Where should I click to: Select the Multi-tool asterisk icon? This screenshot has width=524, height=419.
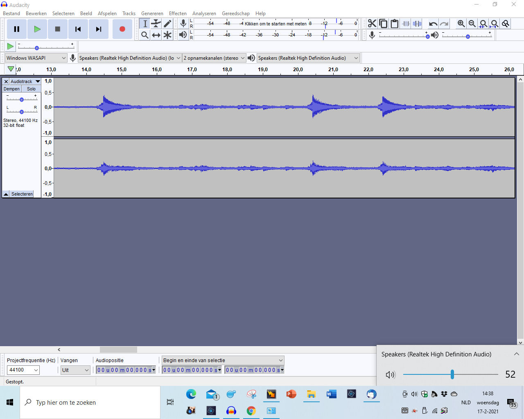point(167,35)
